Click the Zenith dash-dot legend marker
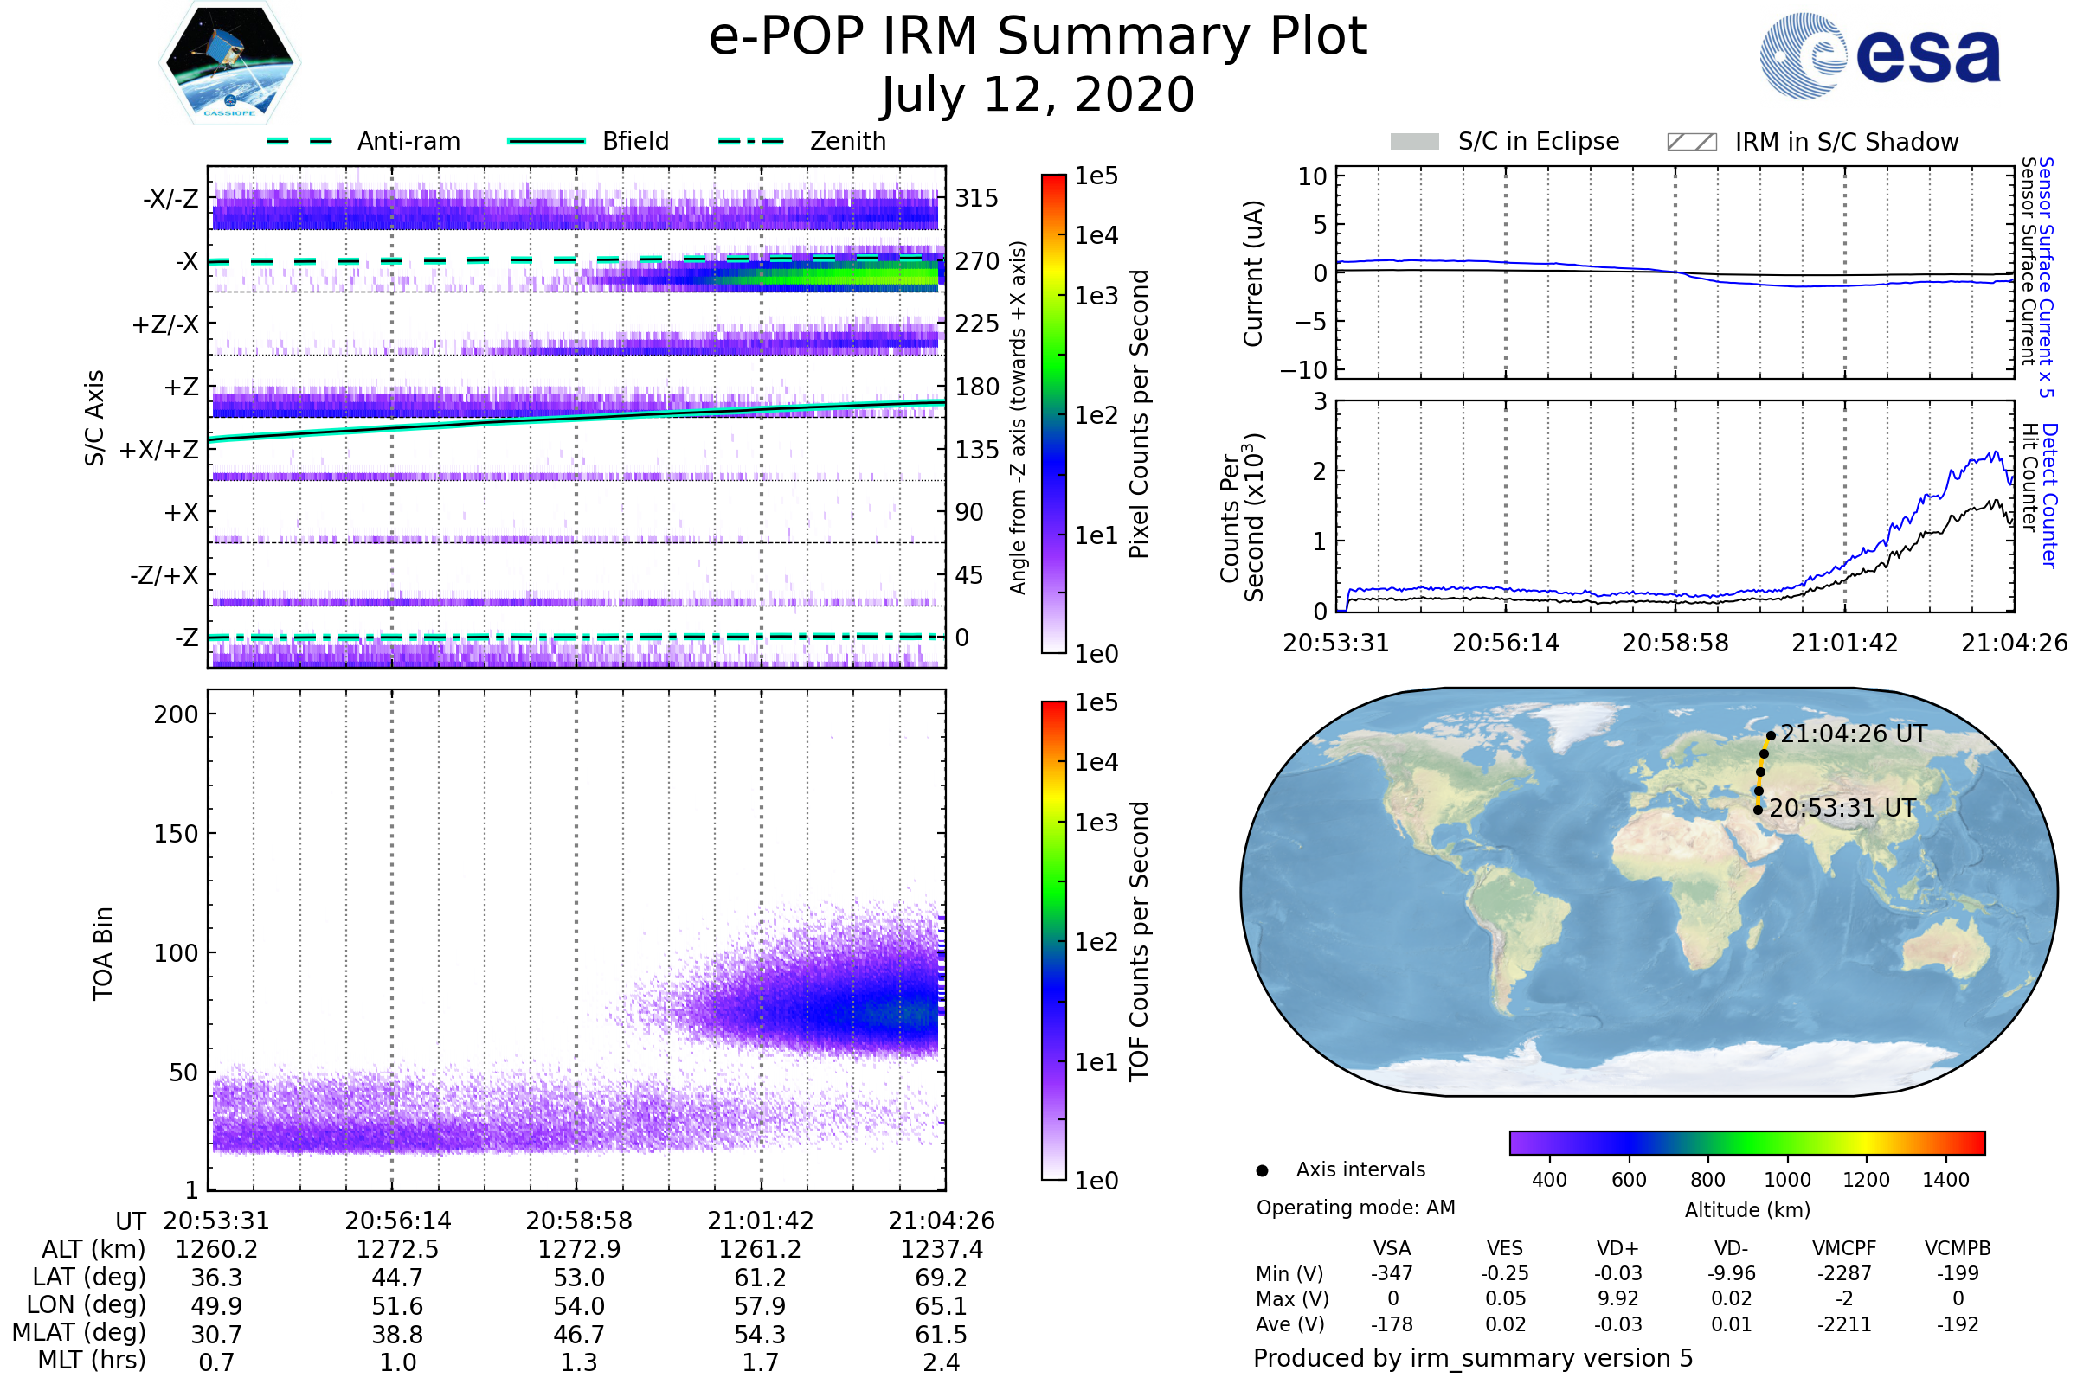 [x=751, y=141]
